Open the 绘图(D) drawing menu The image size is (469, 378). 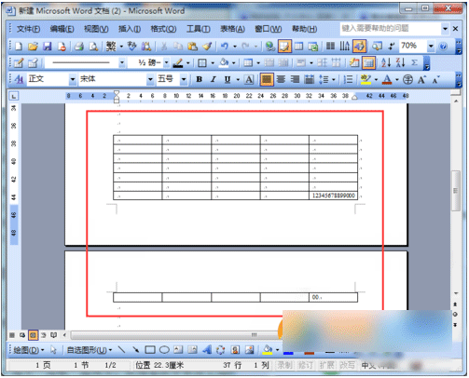point(29,350)
